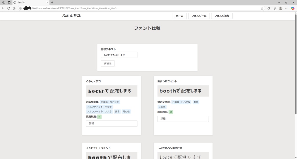Open the Copilot sidebar icon
The width and height of the screenshot is (297, 159).
click(293, 8)
